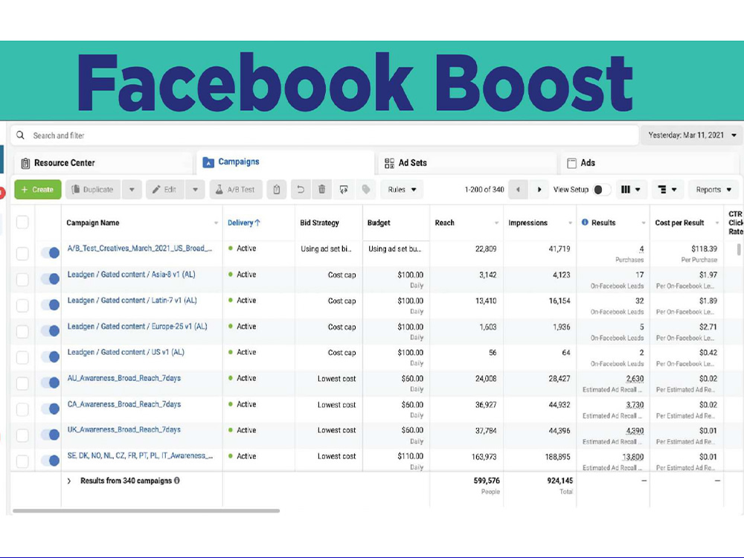The width and height of the screenshot is (744, 558).
Task: Open A/B_Test_Creatives_March_2021 campaign link
Action: [x=140, y=248]
